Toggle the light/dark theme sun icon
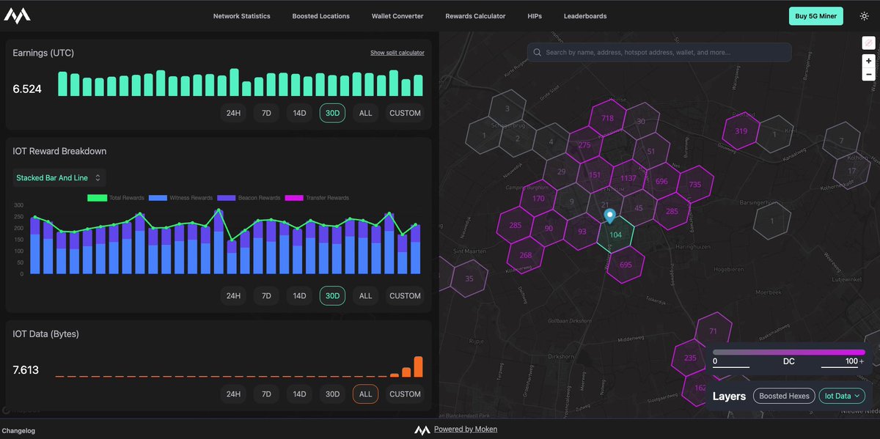The height and width of the screenshot is (439, 880). [x=865, y=16]
